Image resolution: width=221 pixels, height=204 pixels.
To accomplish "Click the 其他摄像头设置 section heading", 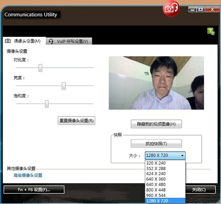I will pos(21,168).
